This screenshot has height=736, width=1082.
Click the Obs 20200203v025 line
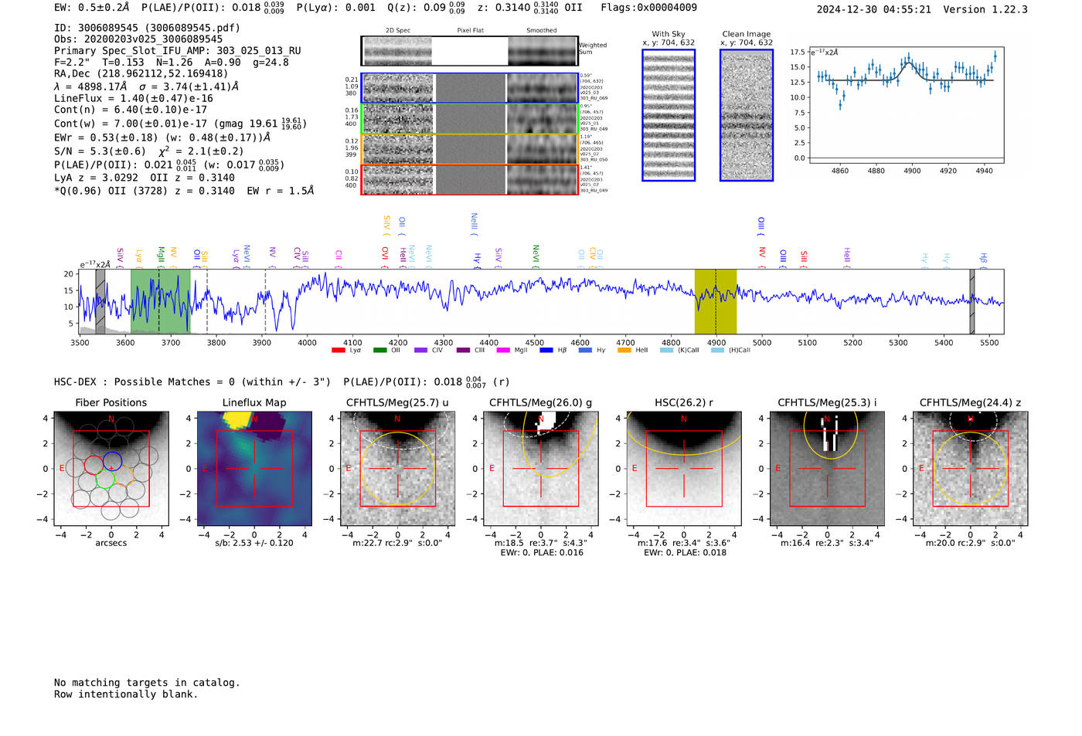tap(138, 39)
